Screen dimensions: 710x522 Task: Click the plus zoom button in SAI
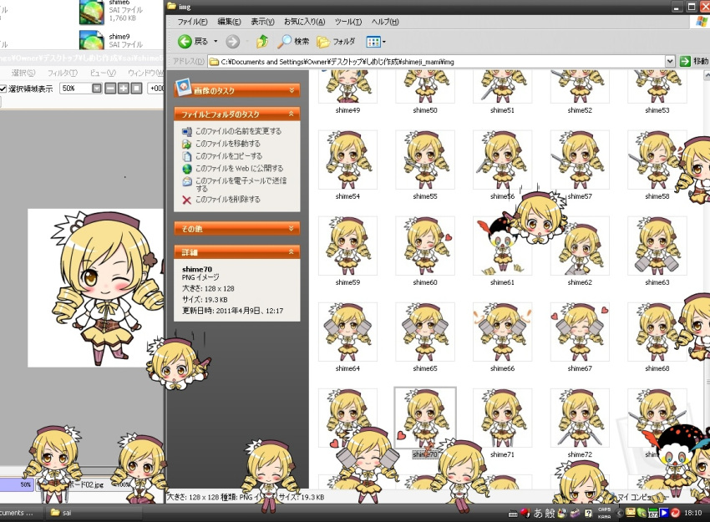[123, 89]
